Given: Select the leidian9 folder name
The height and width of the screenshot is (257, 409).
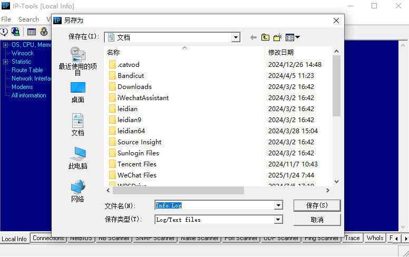Looking at the screenshot, I should 129,120.
